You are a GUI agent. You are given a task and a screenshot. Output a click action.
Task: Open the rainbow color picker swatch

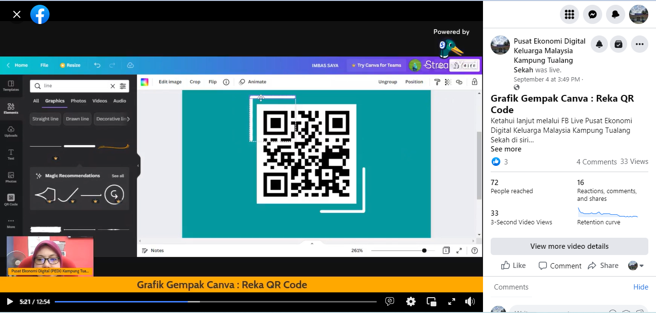(x=145, y=82)
